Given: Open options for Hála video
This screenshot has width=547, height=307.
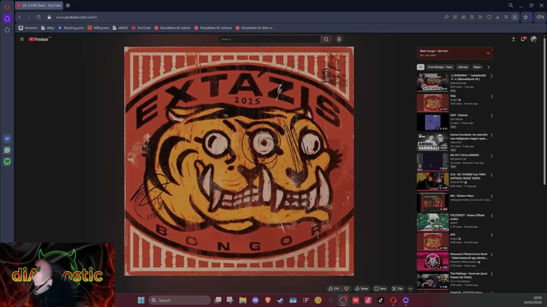Looking at the screenshot, I should point(491,96).
